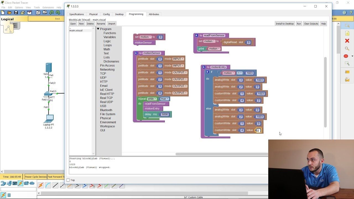This screenshot has width=354, height=199.
Task: Open the Extensions menu in Packet Tracer
Action: point(48,7)
